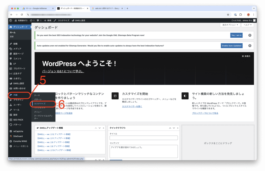Viewport: 265px width, 171px height.
Task: Open the バージョン 6.6.1 について学ぶ link
Action: [63, 71]
